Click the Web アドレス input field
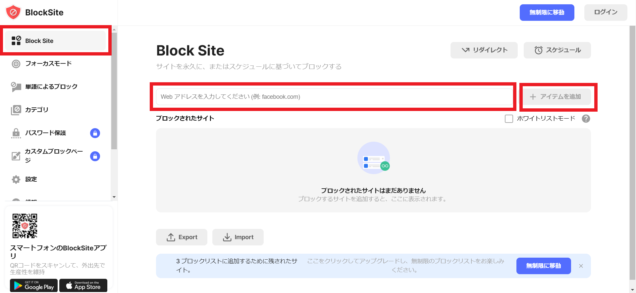The height and width of the screenshot is (293, 636). coord(335,97)
